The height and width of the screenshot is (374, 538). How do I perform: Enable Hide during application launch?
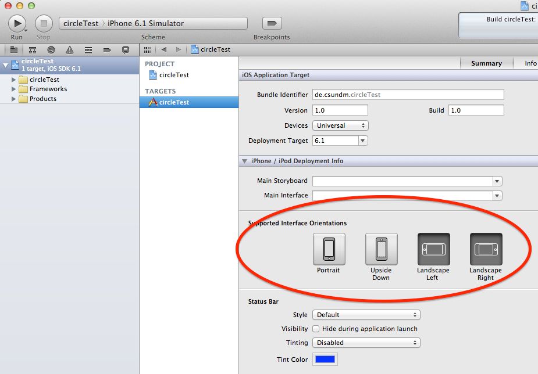316,329
